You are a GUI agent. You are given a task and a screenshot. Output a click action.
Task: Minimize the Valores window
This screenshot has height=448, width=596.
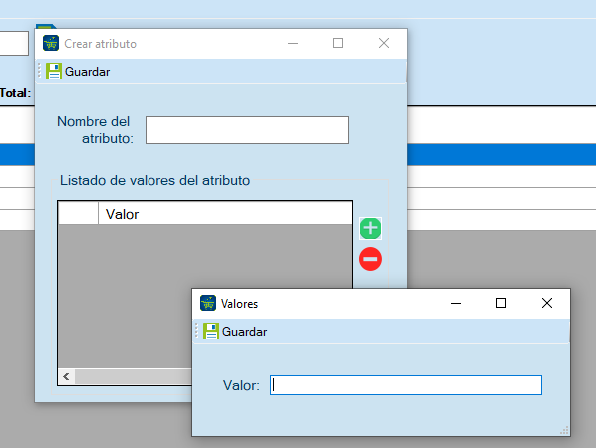pos(456,303)
